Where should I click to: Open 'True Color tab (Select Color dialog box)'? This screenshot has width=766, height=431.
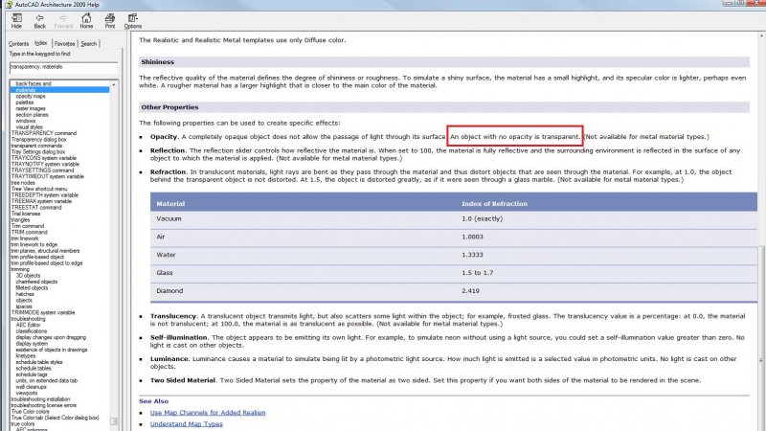pos(55,418)
